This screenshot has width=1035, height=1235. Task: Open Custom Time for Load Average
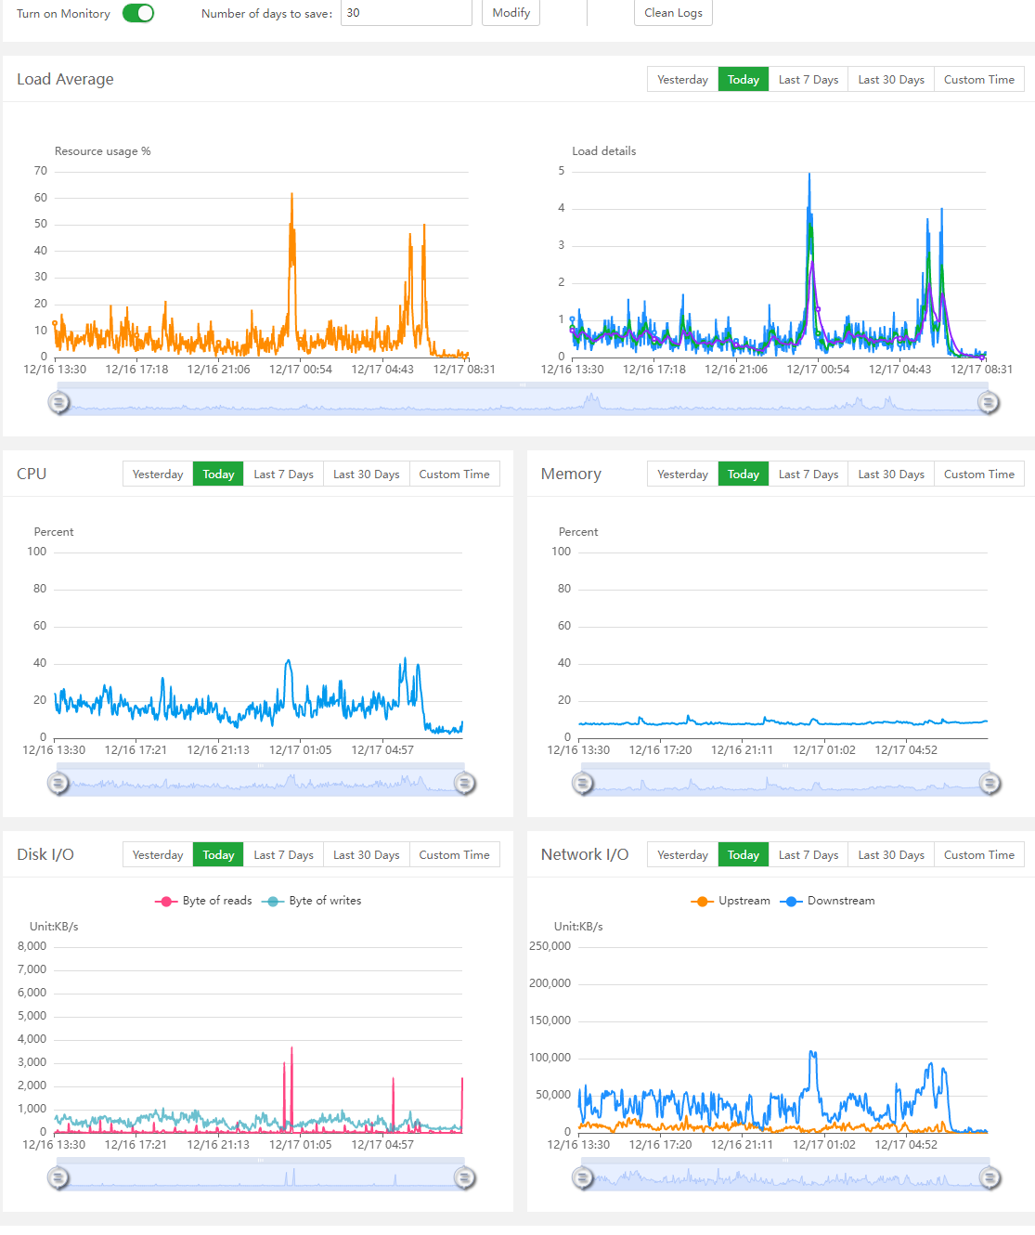(x=978, y=80)
